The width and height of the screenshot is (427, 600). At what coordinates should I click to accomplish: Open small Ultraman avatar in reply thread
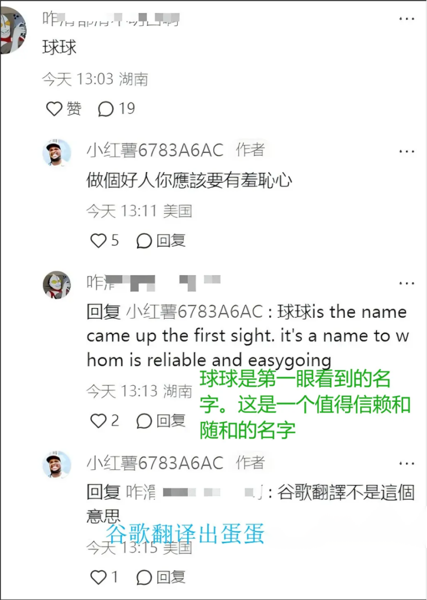pos(57,285)
